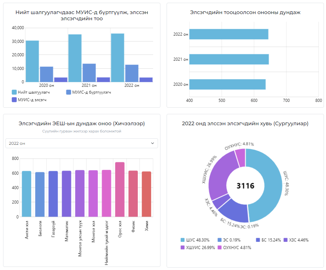
Task: Click the ОУХНУС: 4.81% slice label
Action: click(239, 145)
